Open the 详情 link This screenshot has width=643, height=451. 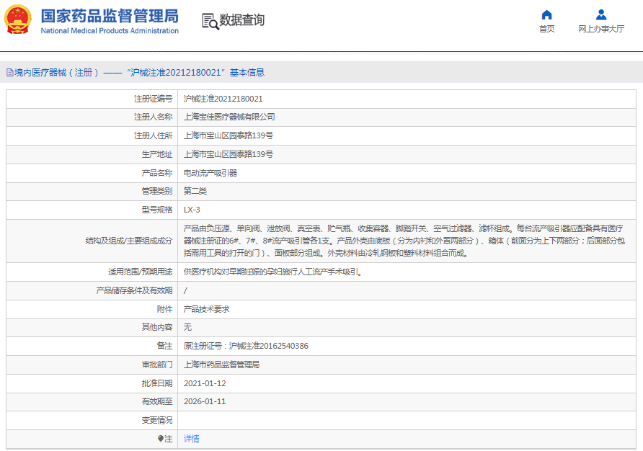(x=192, y=439)
